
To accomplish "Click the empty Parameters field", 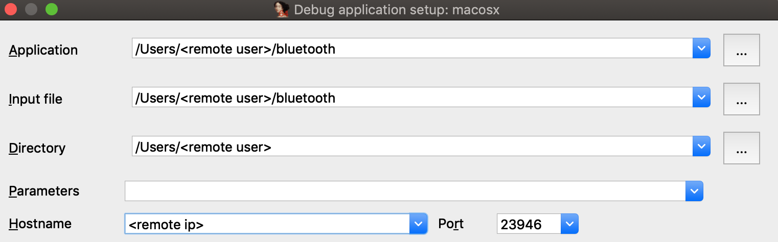I will (405, 191).
